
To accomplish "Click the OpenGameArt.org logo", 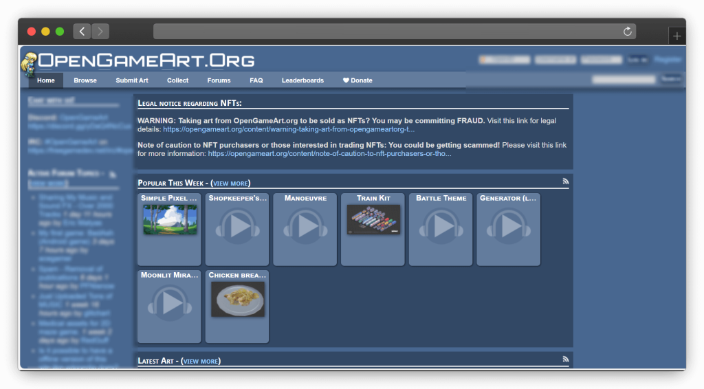I will click(x=137, y=60).
